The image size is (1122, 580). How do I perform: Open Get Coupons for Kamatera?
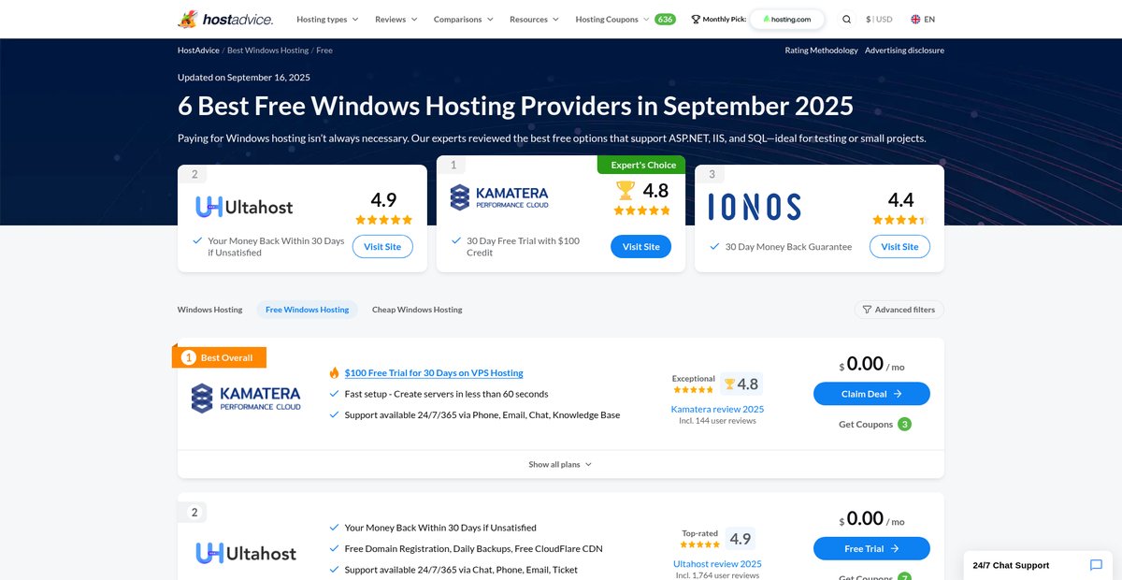866,424
